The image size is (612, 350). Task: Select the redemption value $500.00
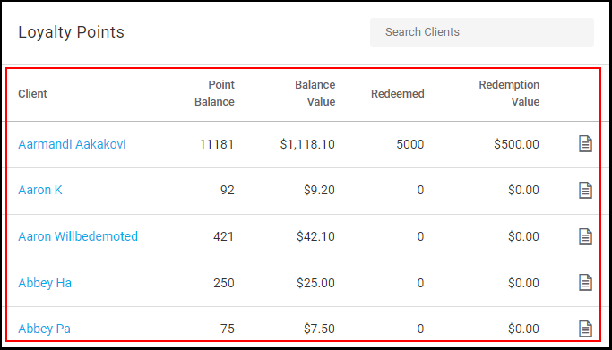click(x=516, y=144)
